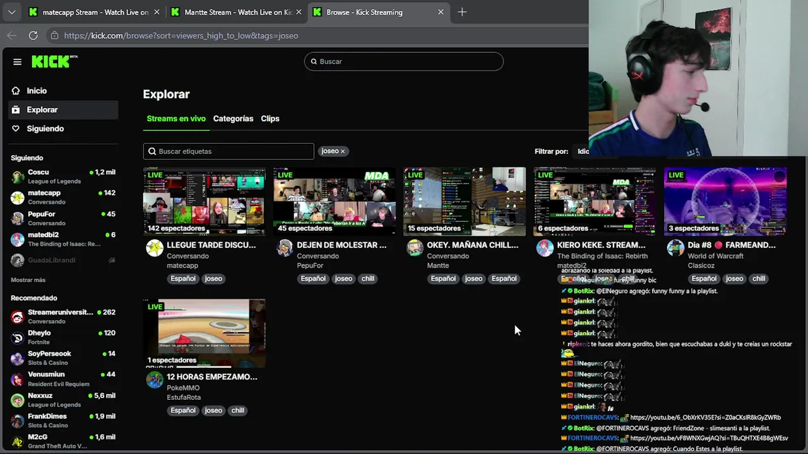This screenshot has width=808, height=454.
Task: Remove the joseo tag filter
Action: [343, 151]
